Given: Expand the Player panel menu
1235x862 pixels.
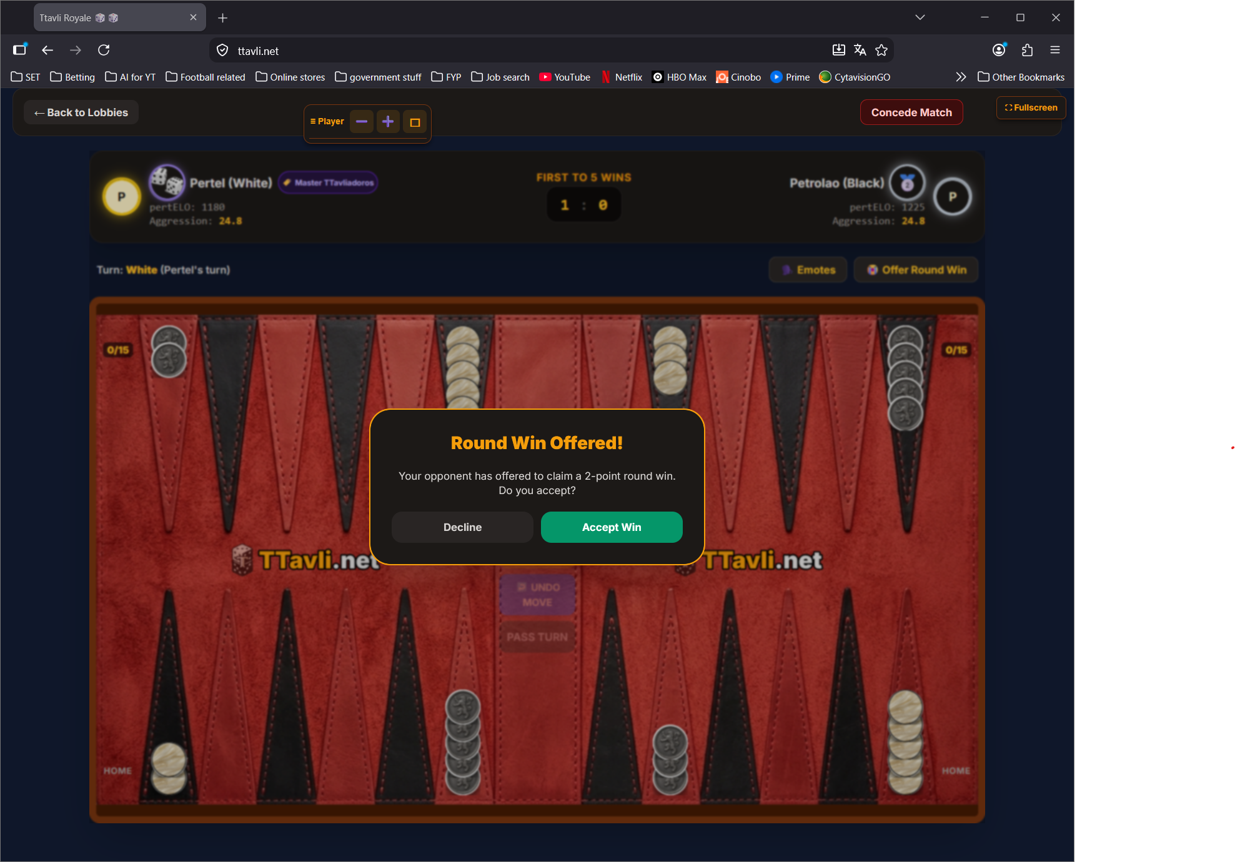Looking at the screenshot, I should (327, 121).
